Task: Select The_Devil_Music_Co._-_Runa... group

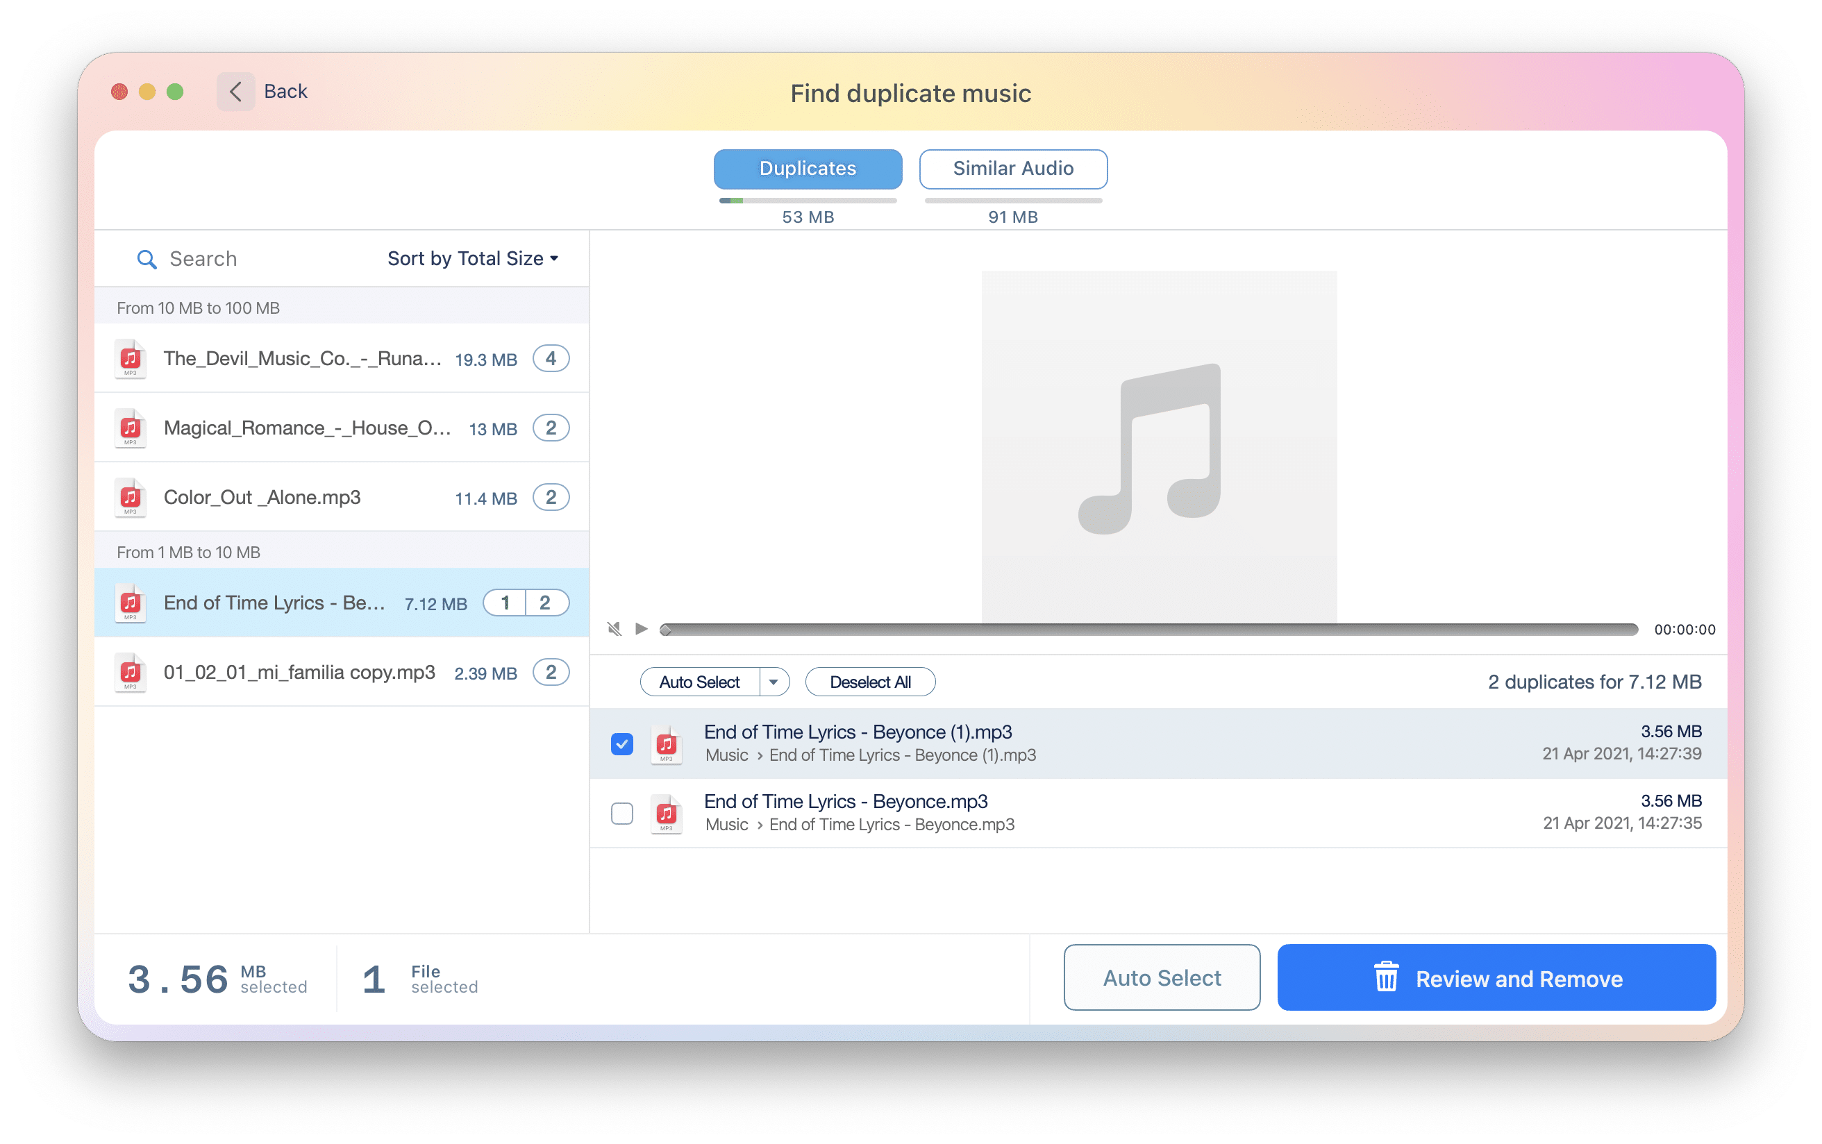Action: (x=342, y=359)
